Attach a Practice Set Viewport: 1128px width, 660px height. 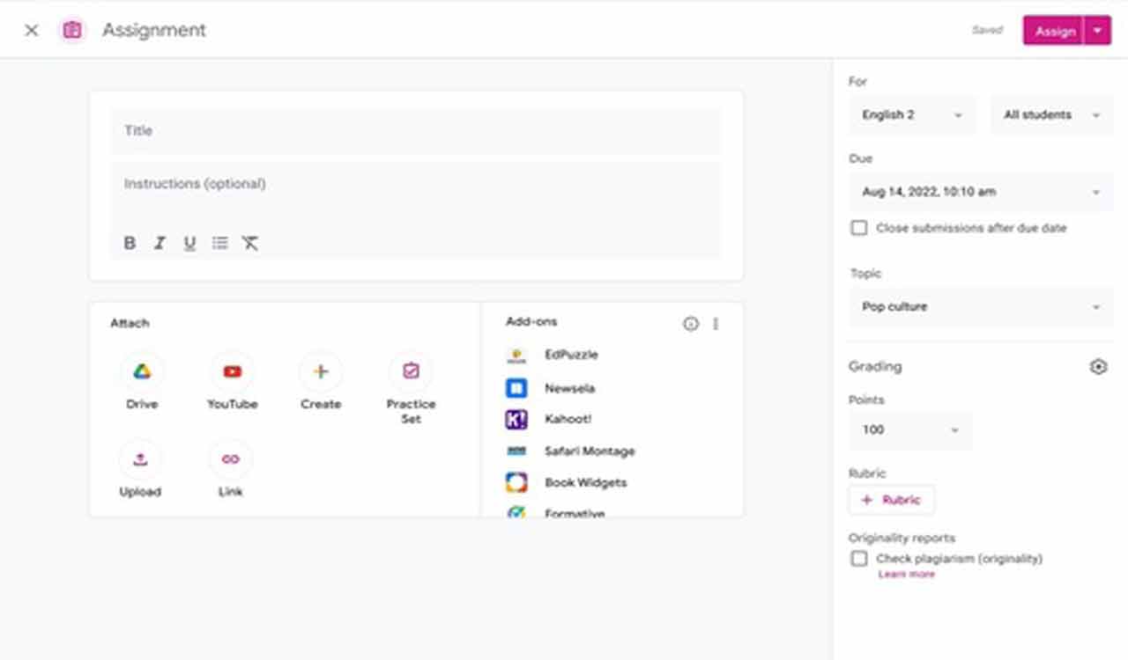point(410,380)
